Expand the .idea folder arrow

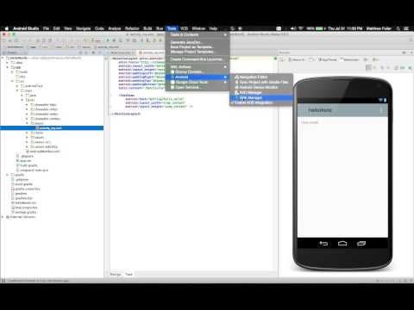click(x=8, y=63)
